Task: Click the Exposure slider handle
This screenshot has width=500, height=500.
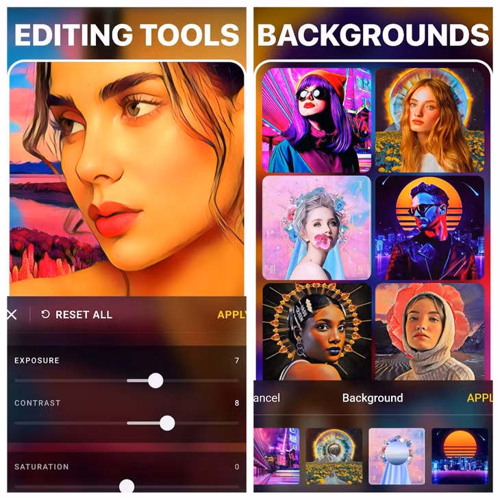Action: coord(155,380)
